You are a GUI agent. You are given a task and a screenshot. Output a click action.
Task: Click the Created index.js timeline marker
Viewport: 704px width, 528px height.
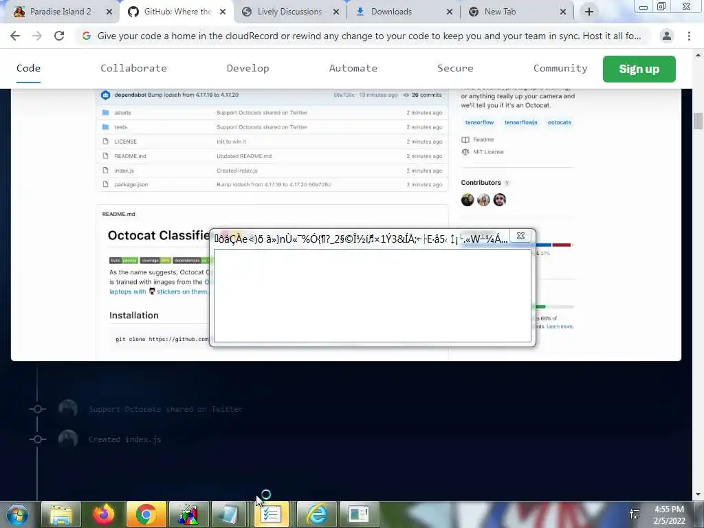37,439
